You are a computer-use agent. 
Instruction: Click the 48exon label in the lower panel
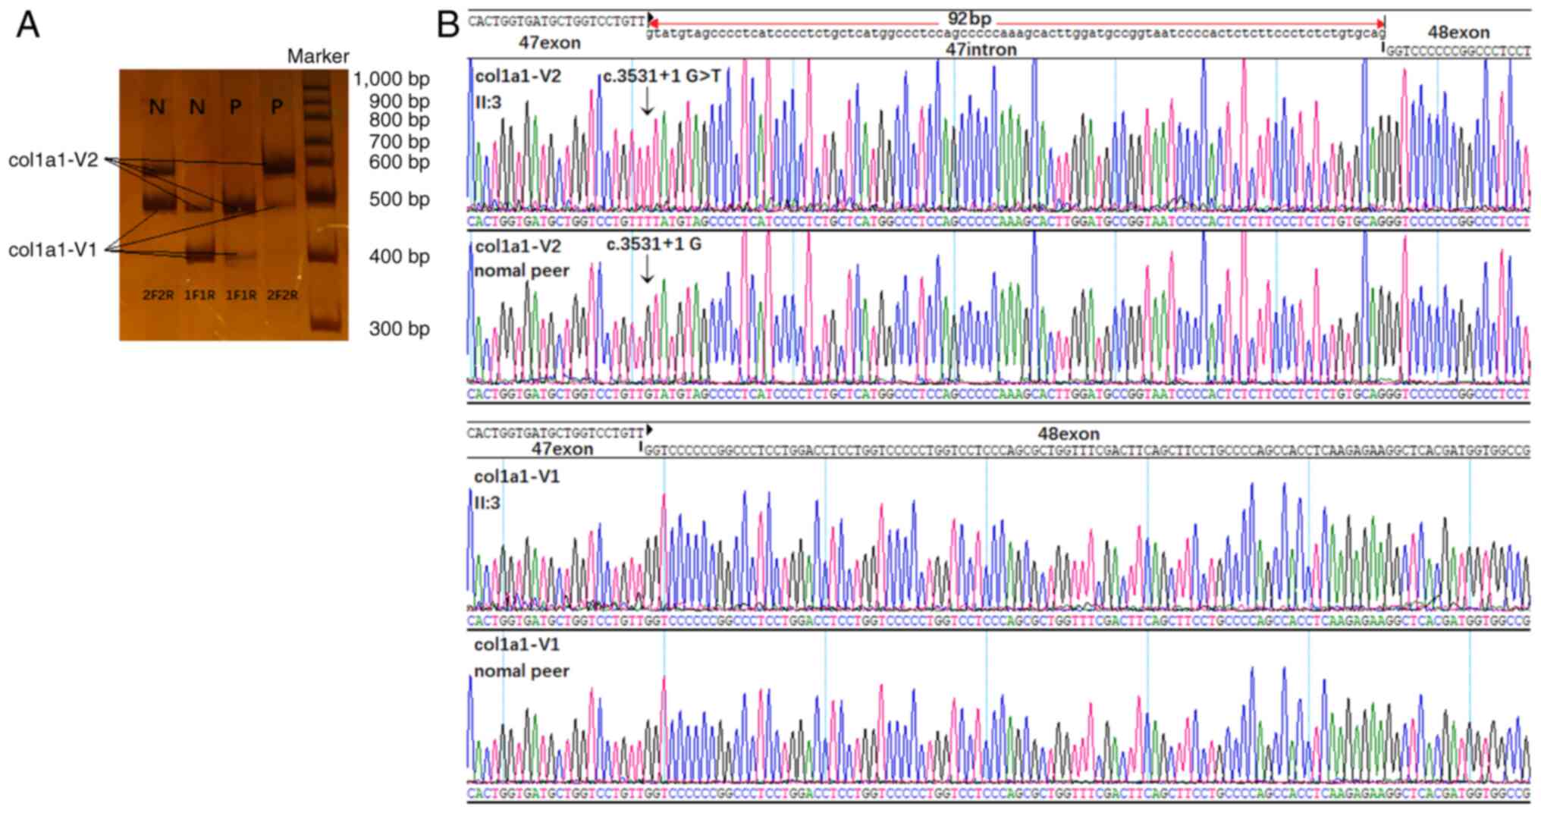[1068, 435]
